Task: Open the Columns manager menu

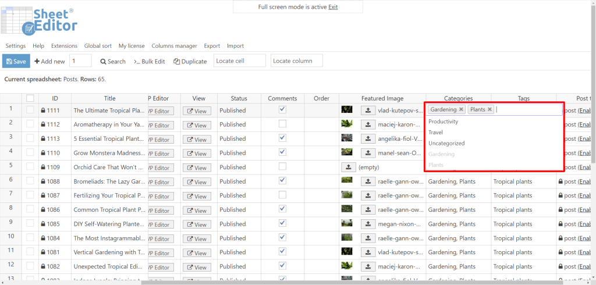Action: point(174,46)
